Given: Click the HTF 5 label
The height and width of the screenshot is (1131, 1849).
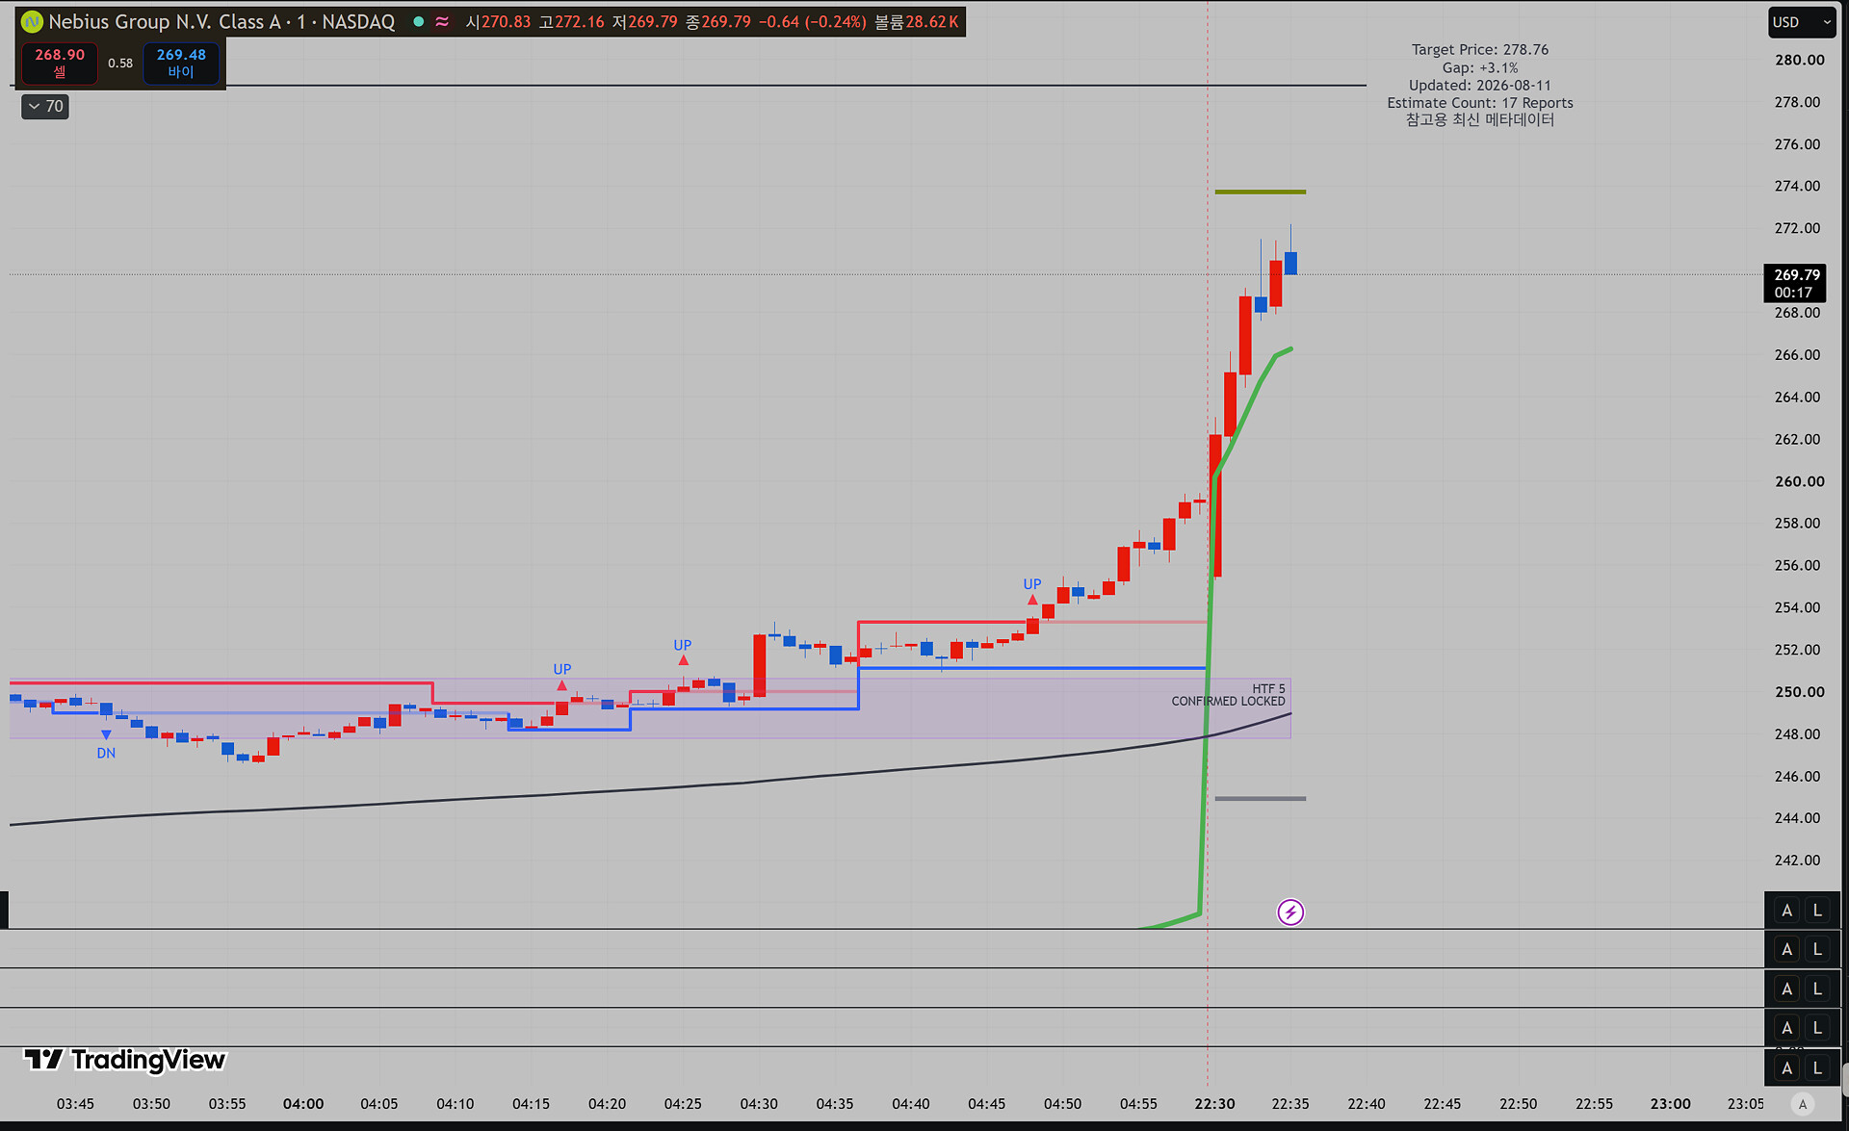Looking at the screenshot, I should tap(1268, 689).
